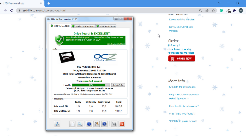Select the OCZ Vertex 32GB tab
This screenshot has width=246, height=136.
(x=60, y=26)
